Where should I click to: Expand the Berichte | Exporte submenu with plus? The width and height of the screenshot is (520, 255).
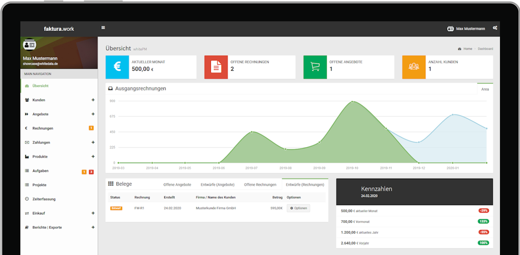[93, 227]
